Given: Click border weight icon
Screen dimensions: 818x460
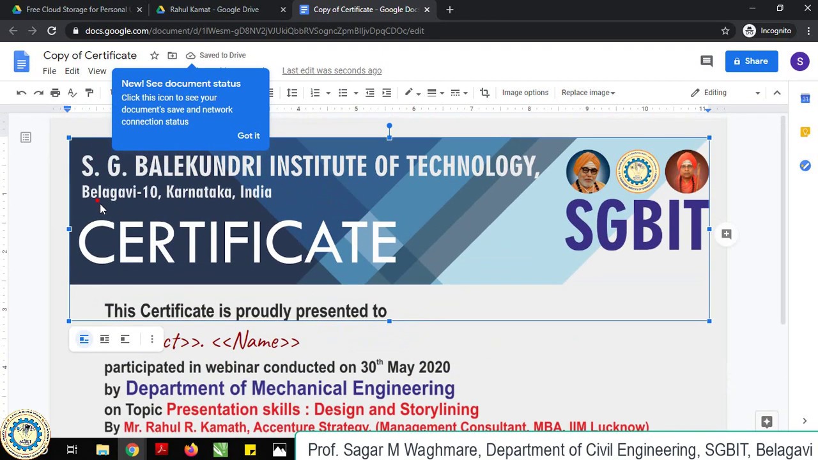Looking at the screenshot, I should click(432, 93).
